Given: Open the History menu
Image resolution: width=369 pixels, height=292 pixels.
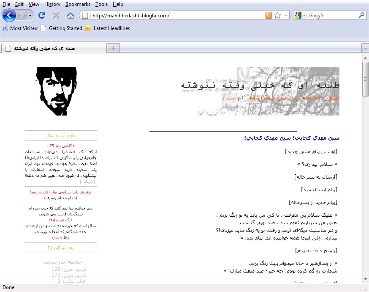Looking at the screenshot, I should (52, 4).
